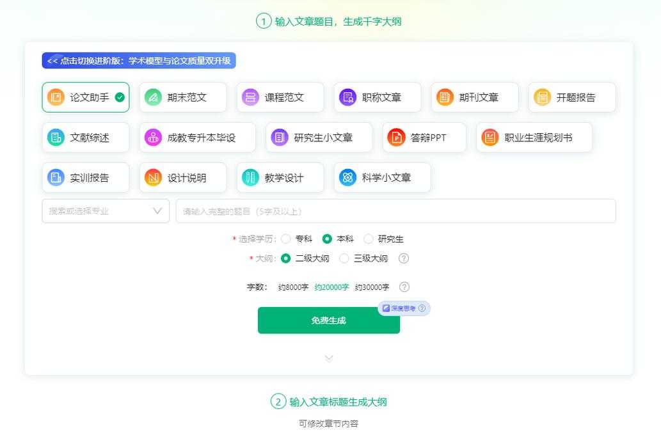Viewport: 661px width, 437px height.
Task: Expand the chevron below the generate button
Action: tap(329, 358)
